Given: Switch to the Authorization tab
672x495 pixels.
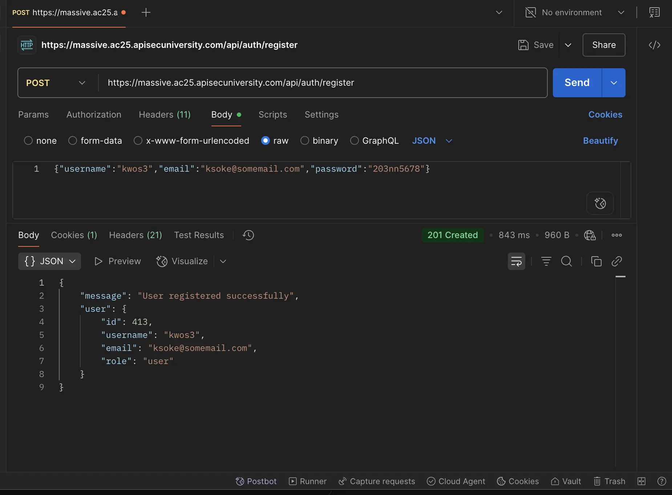Looking at the screenshot, I should (x=94, y=115).
